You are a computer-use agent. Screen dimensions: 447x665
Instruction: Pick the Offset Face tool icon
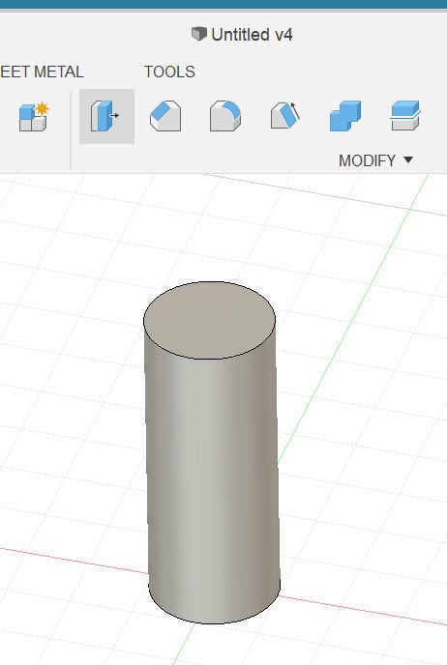[x=405, y=115]
